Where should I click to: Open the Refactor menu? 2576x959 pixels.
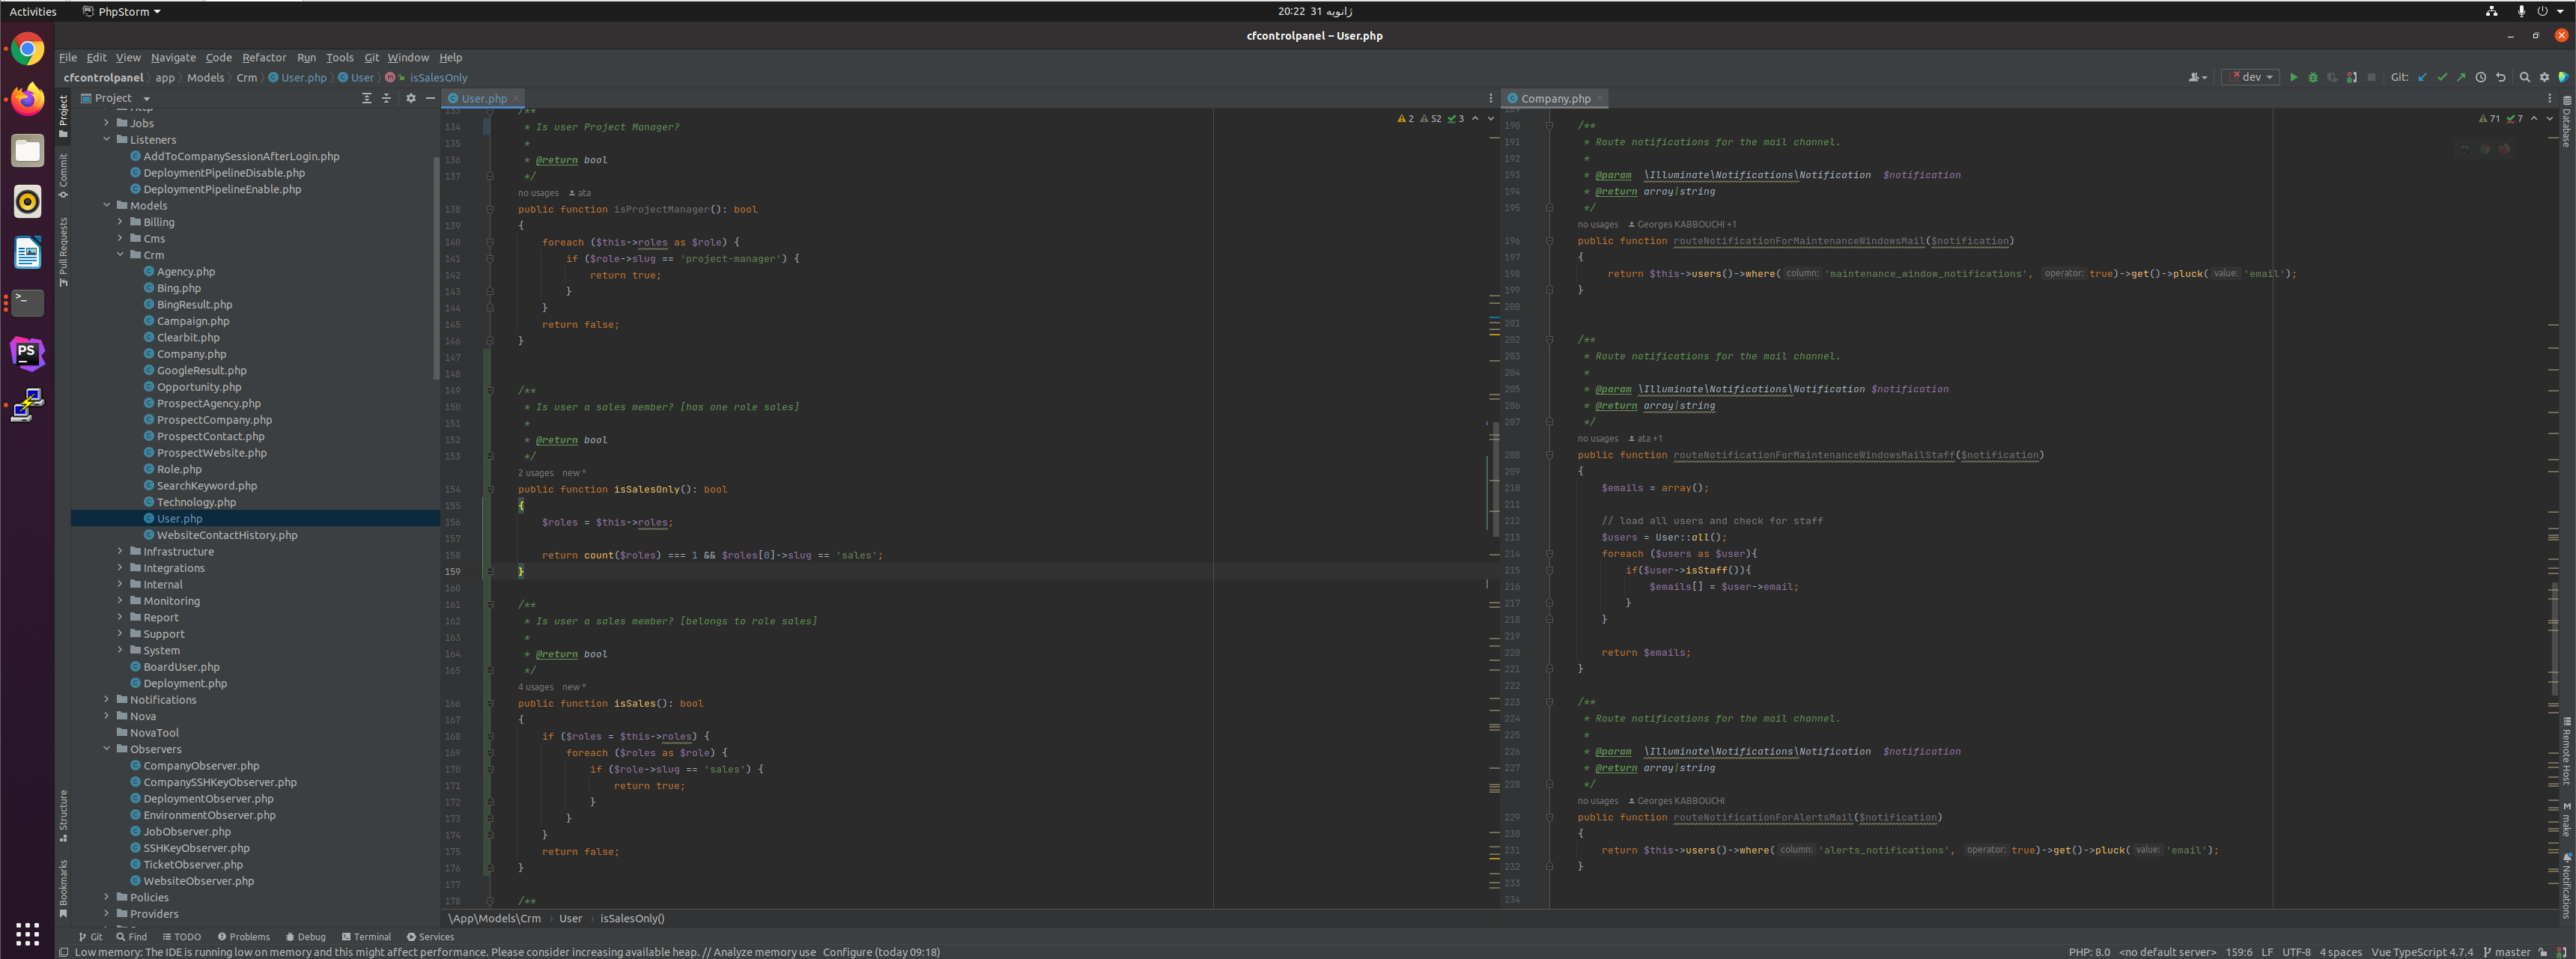tap(263, 58)
